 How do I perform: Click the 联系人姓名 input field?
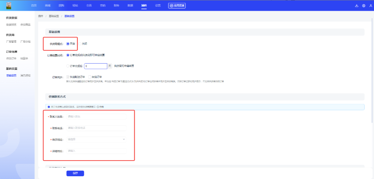click(96, 116)
